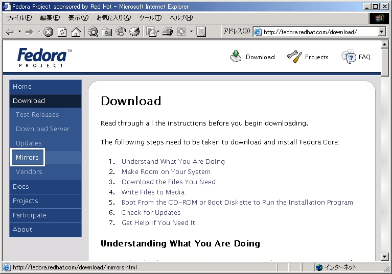This screenshot has height=274, width=392.
Task: Click the Fedora Project logo
Action: coord(44,57)
